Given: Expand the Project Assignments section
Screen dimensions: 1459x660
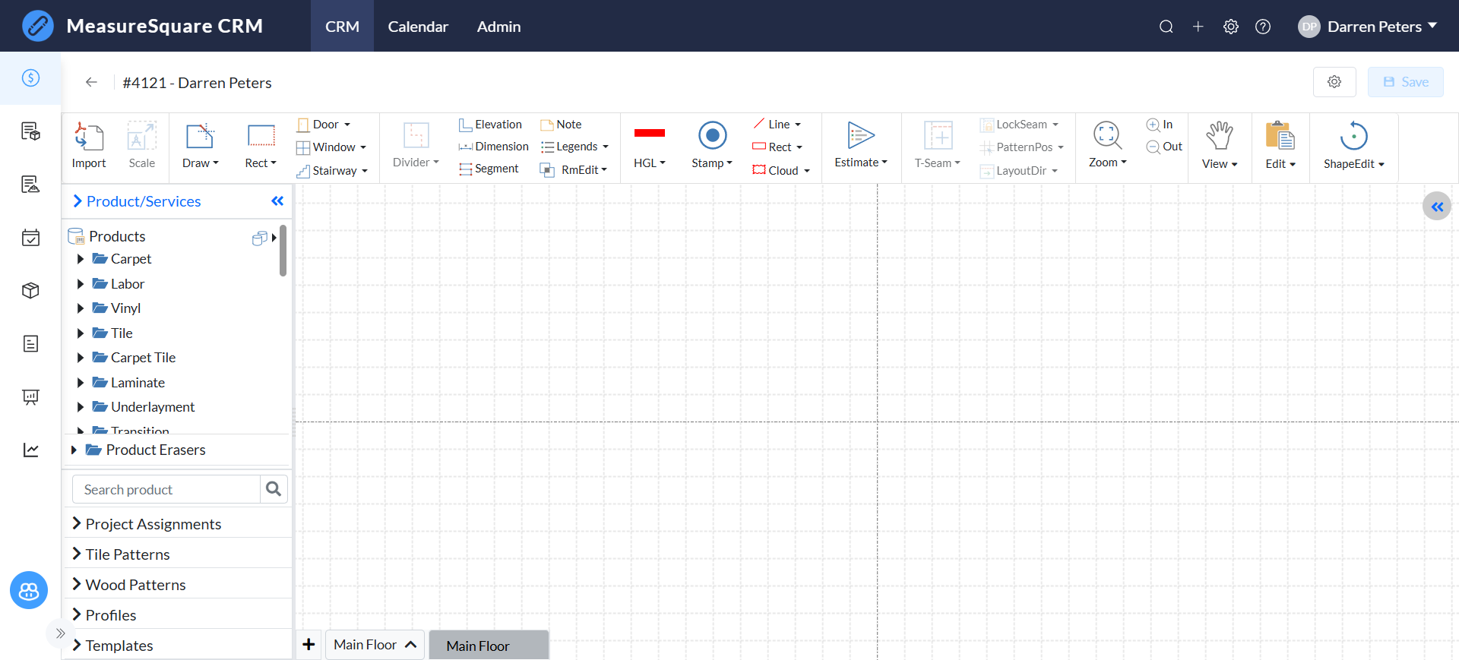Looking at the screenshot, I should click(x=176, y=524).
